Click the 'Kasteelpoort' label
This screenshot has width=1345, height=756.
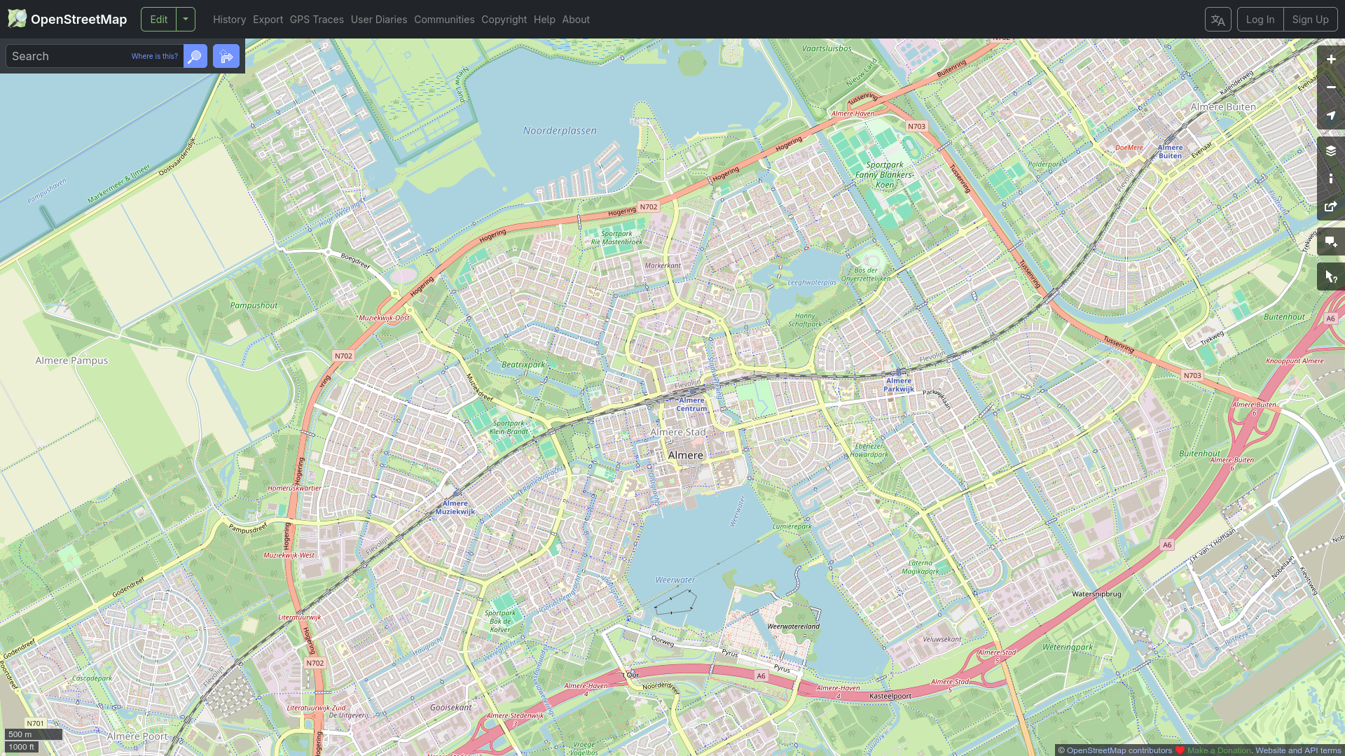coord(890,696)
